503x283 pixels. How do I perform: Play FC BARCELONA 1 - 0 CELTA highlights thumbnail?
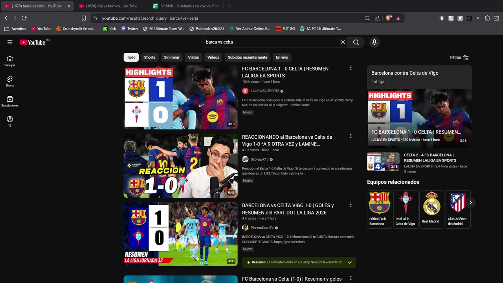(181, 97)
